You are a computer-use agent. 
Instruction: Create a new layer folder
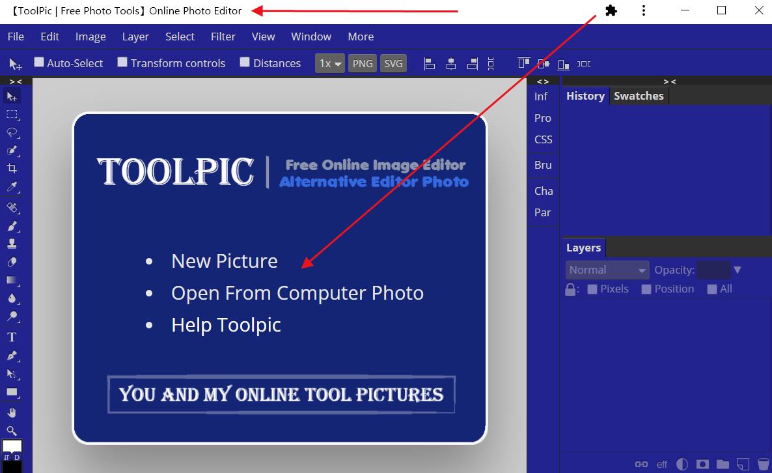click(723, 464)
